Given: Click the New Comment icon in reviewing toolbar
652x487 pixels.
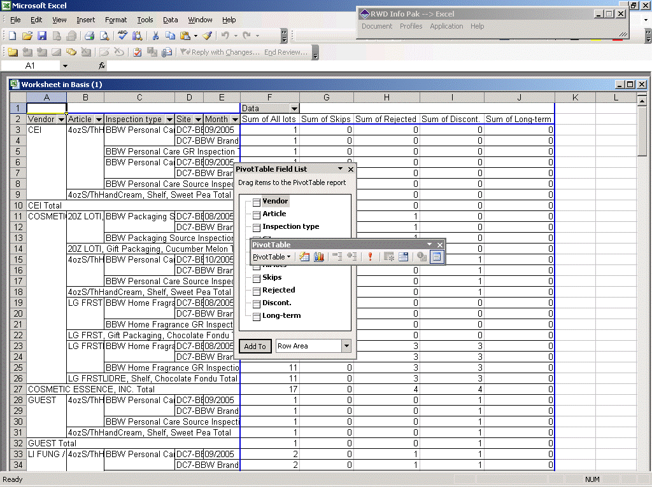Looking at the screenshot, I should [x=13, y=52].
